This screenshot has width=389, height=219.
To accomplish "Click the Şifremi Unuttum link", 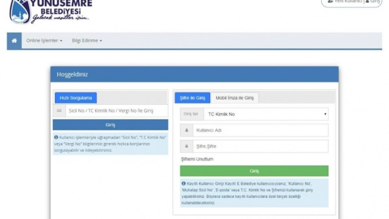I will click(x=197, y=159).
